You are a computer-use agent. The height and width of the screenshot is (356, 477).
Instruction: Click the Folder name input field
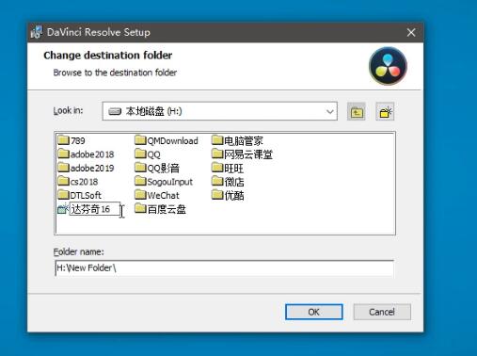click(224, 268)
